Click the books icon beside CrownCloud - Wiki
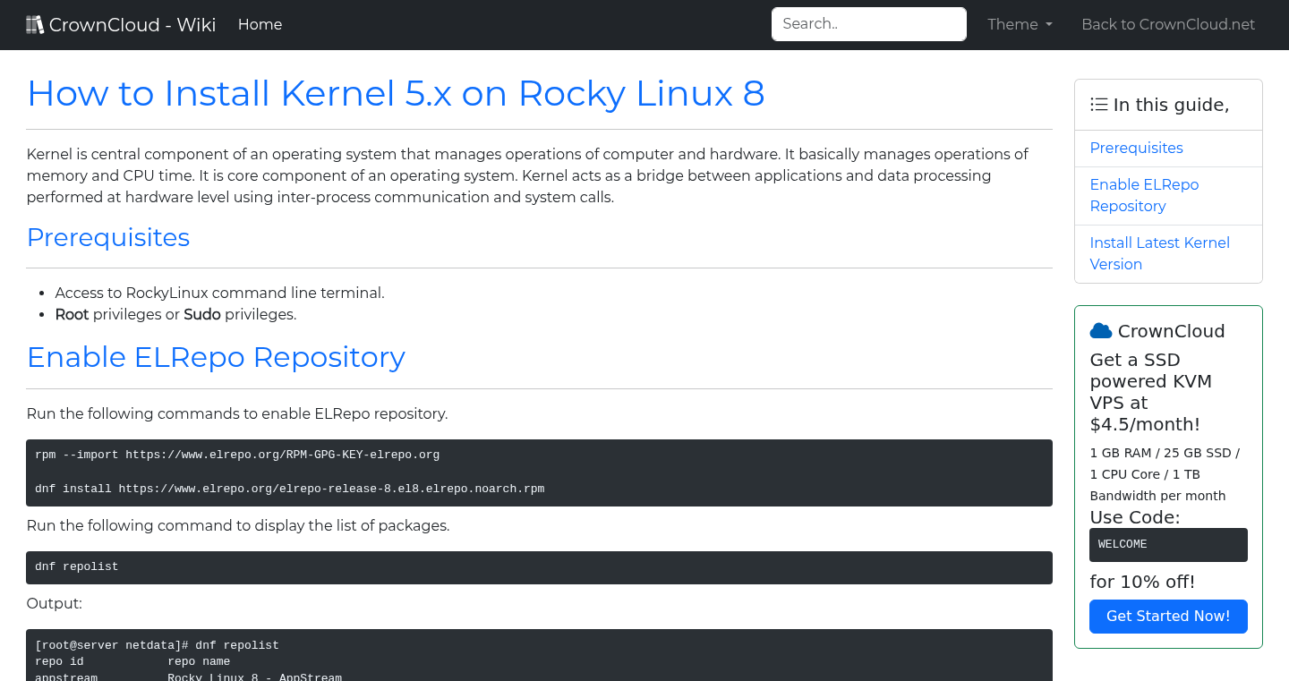Image resolution: width=1289 pixels, height=681 pixels. [x=35, y=24]
